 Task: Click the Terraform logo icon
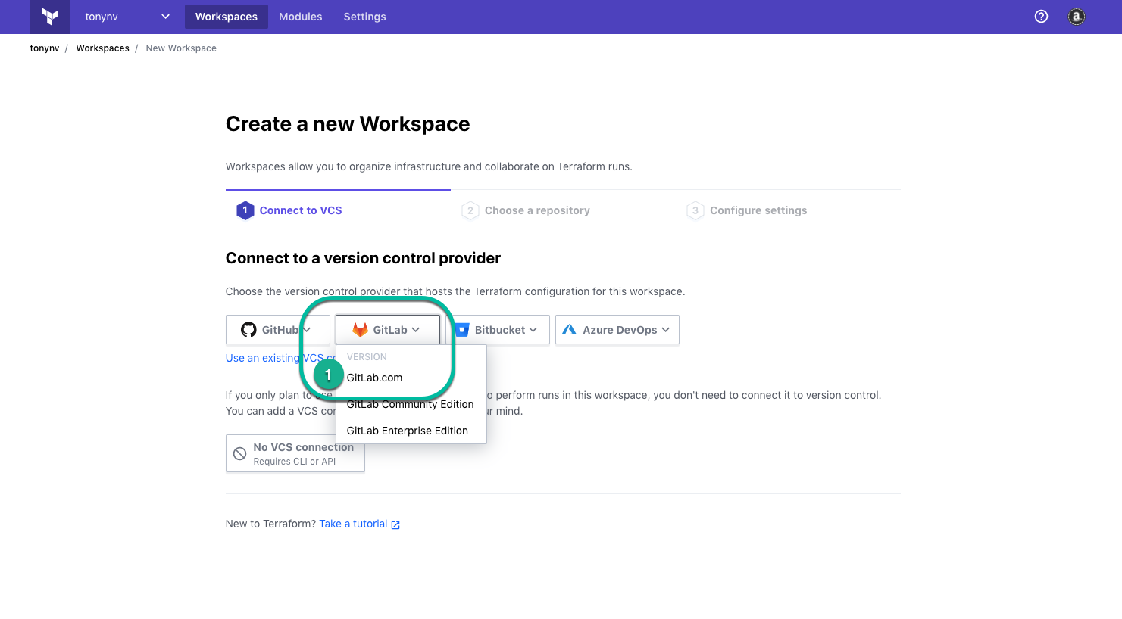click(50, 17)
